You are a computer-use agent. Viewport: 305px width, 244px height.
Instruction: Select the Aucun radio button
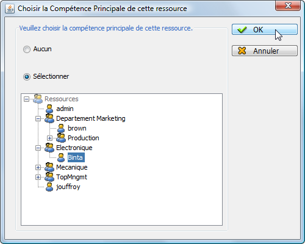pos(27,49)
